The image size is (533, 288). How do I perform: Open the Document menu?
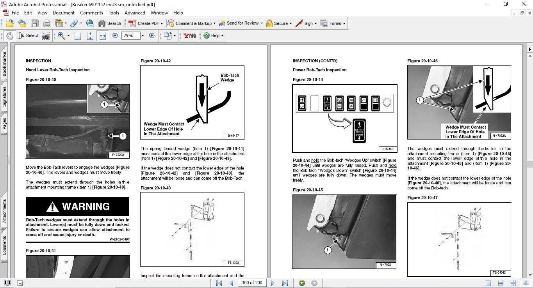(x=64, y=13)
